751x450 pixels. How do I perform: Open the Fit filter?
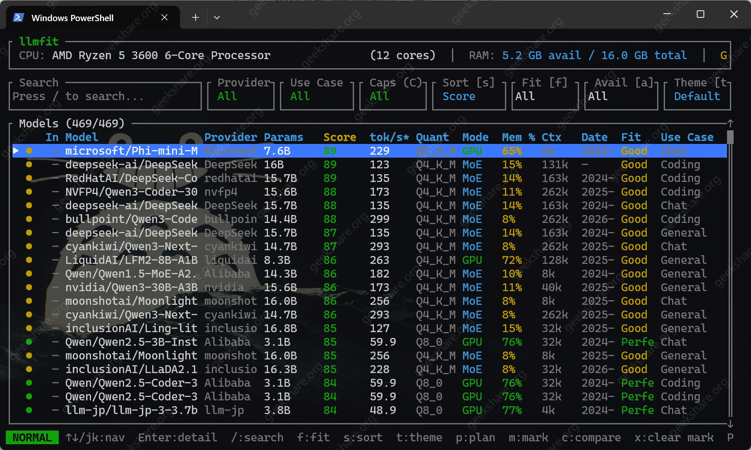(x=545, y=96)
